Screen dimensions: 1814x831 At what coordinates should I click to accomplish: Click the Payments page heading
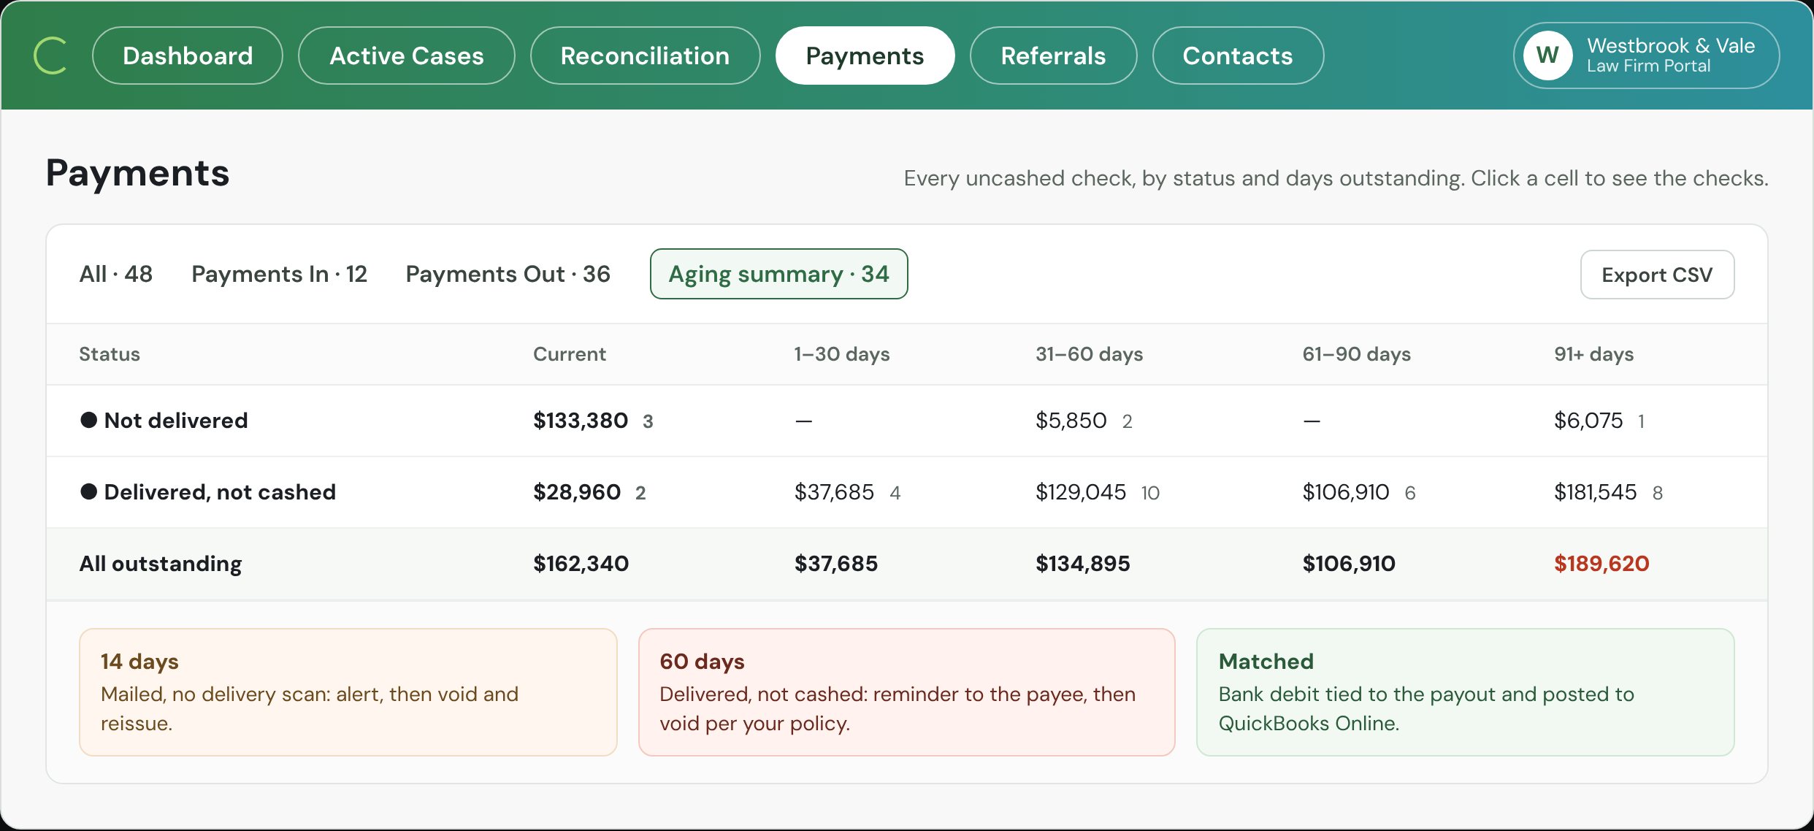[138, 173]
